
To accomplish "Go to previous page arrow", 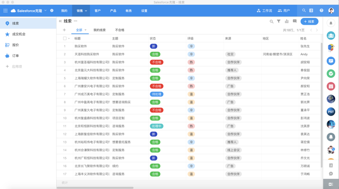I will click(311, 30).
